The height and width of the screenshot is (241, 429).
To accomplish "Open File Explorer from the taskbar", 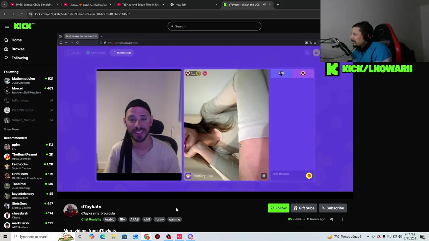I will tap(114, 237).
